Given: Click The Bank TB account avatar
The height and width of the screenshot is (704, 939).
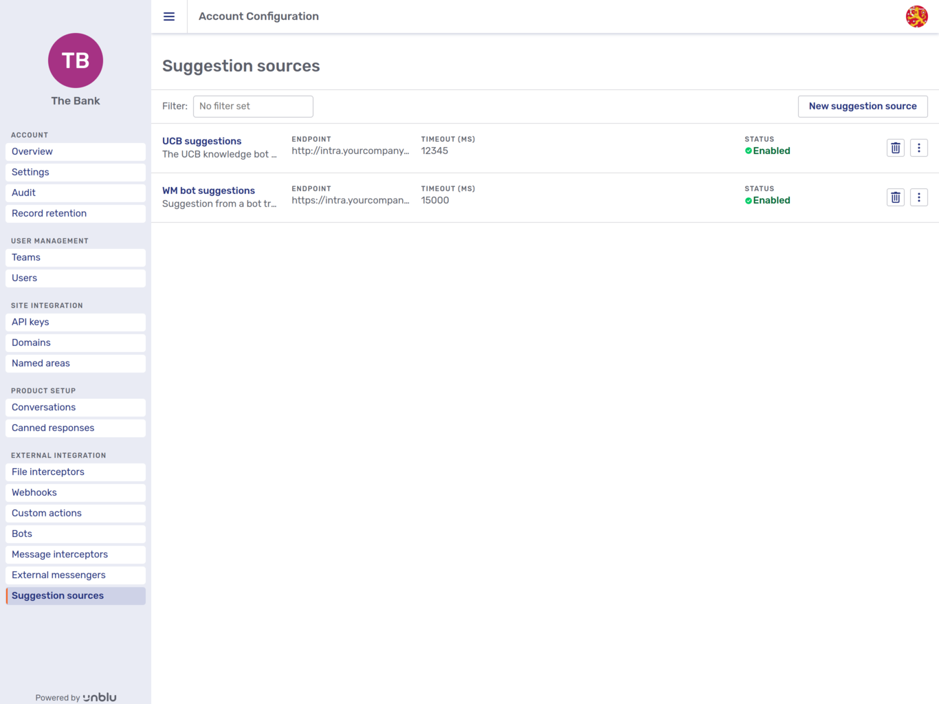Looking at the screenshot, I should pyautogui.click(x=76, y=60).
